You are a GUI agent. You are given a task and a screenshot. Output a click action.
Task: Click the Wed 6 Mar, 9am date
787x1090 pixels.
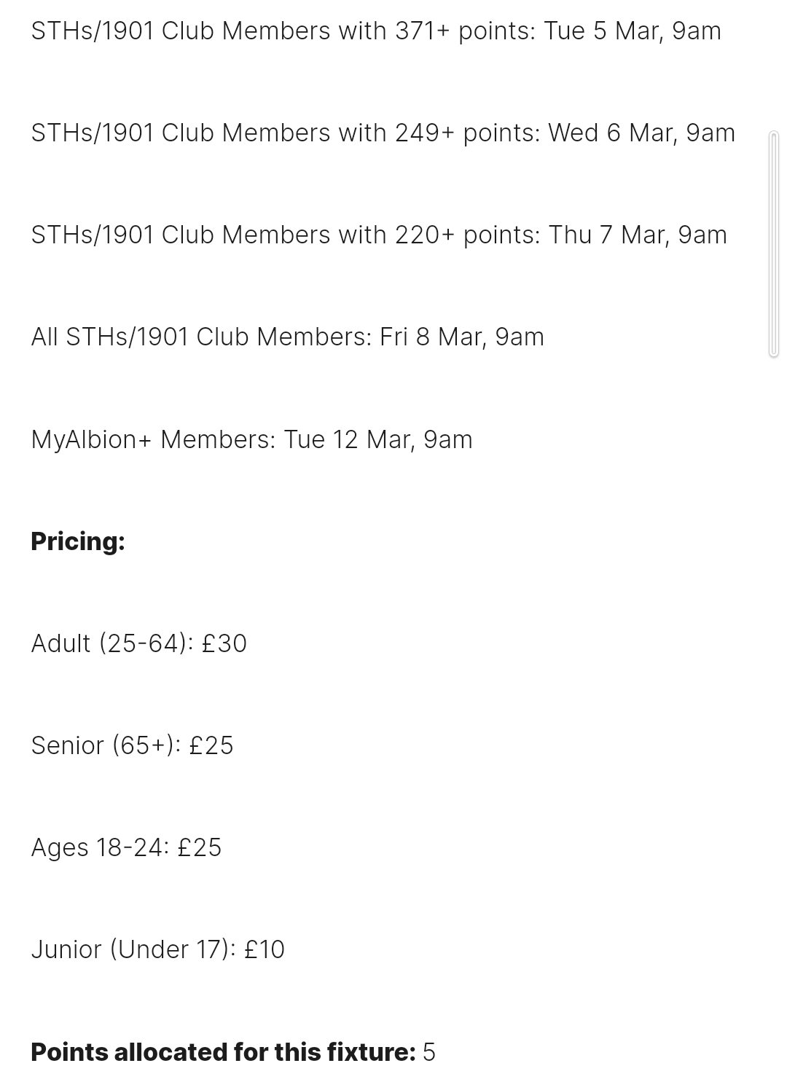pyautogui.click(x=641, y=133)
